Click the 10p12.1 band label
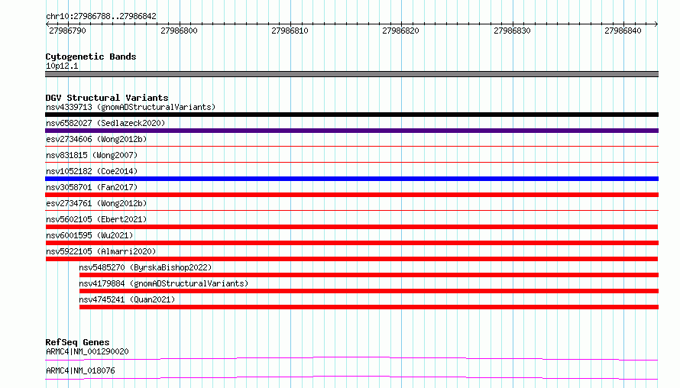Viewport: 680px width, 388px height. (62, 66)
